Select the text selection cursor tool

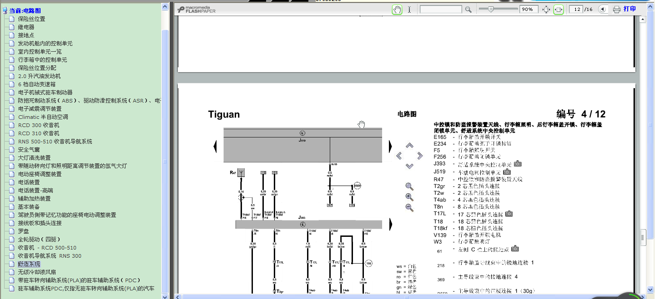pyautogui.click(x=409, y=9)
